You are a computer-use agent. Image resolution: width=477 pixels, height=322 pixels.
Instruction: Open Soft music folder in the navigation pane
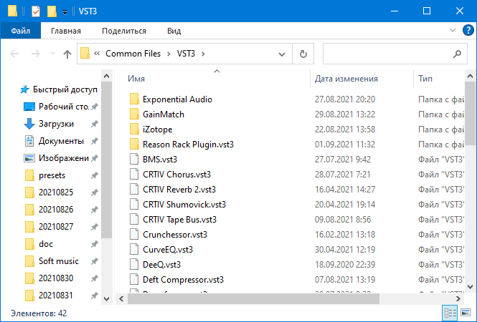coord(59,261)
